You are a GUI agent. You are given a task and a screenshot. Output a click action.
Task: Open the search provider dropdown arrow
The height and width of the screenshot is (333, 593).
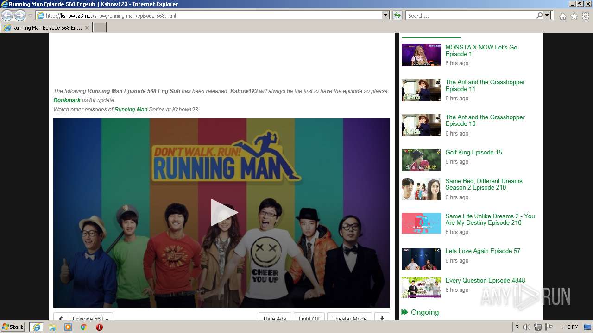click(547, 16)
